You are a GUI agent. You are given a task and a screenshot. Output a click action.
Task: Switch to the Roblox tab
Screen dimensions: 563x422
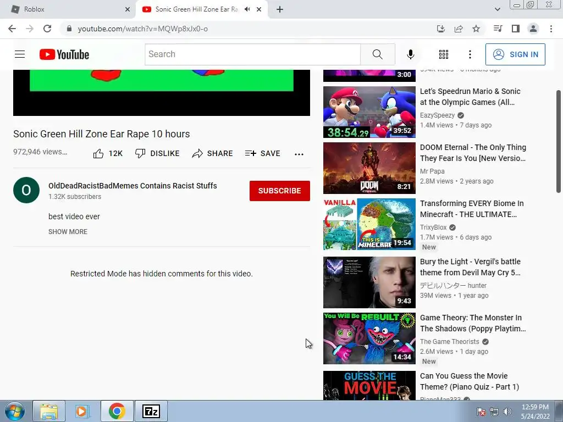tap(68, 9)
